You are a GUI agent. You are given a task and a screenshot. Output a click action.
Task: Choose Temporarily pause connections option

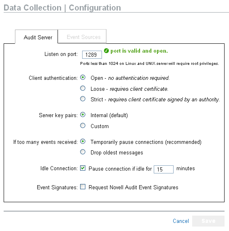(x=83, y=141)
